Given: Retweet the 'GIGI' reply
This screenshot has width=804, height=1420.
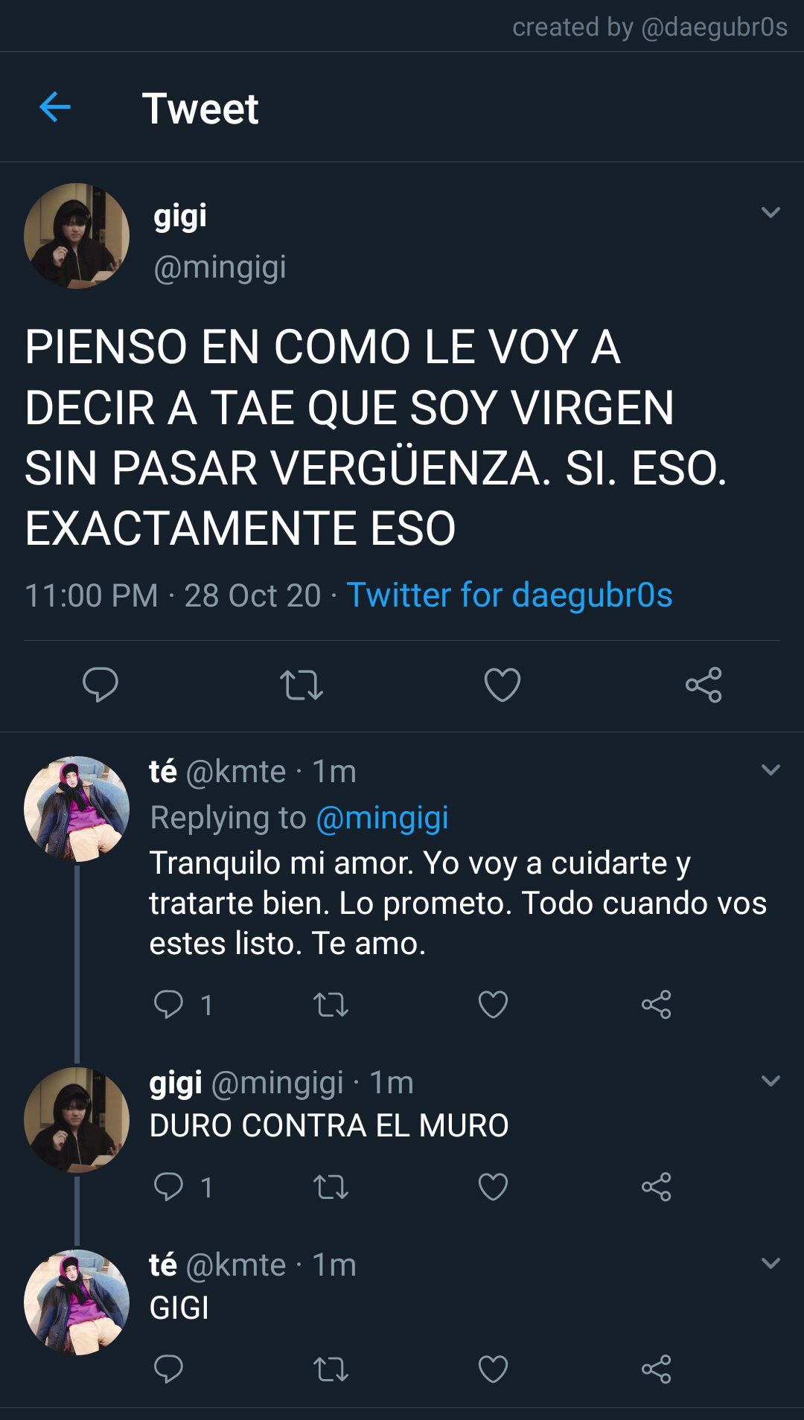Looking at the screenshot, I should point(331,1369).
